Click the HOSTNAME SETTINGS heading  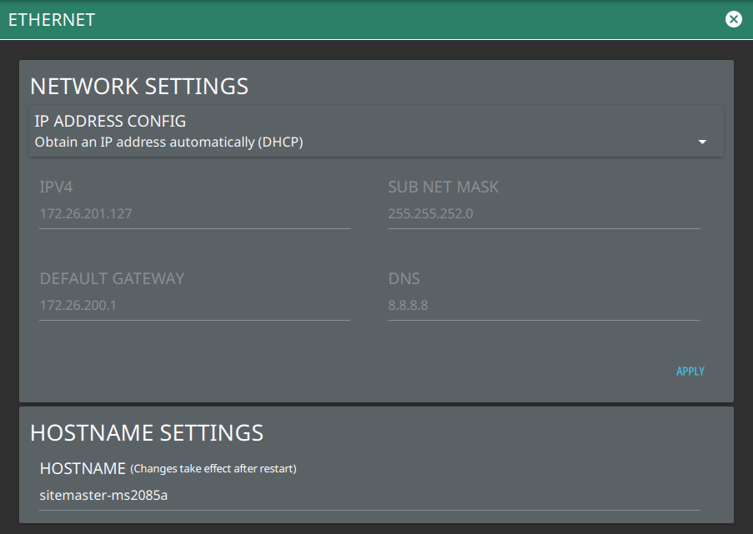point(147,432)
